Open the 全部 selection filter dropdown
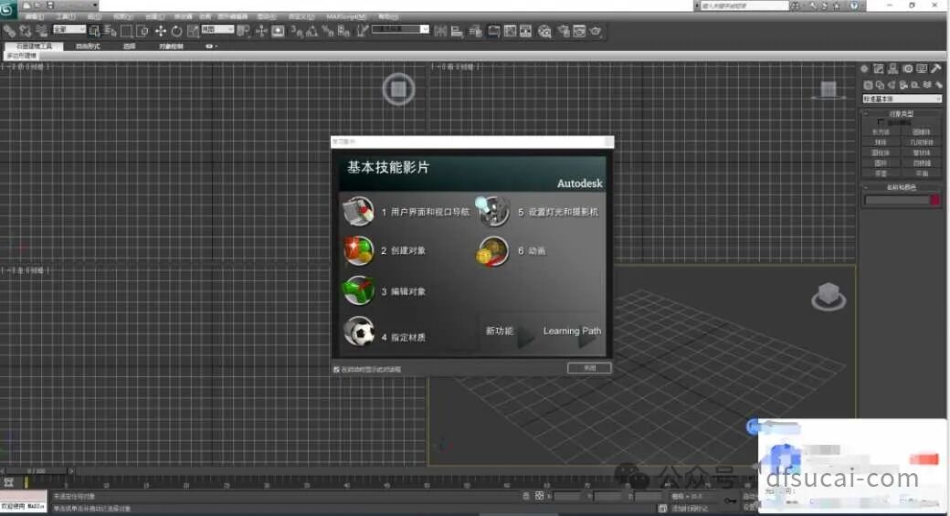Screen dimensions: 950x516 tap(69, 29)
